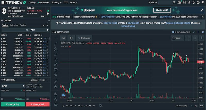The image size is (206, 110).
Task: Click the blue cloud icon on chart
Action: (63, 95)
